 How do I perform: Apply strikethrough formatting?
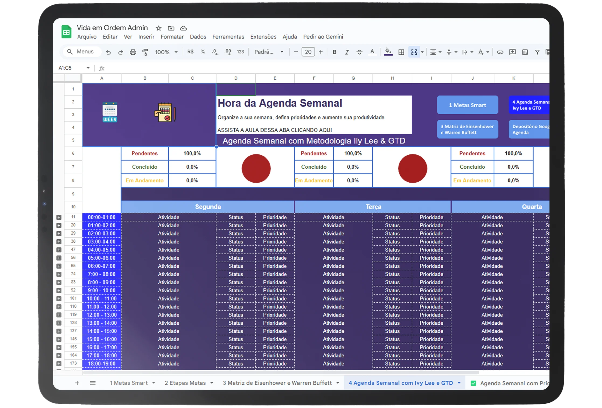tap(359, 52)
